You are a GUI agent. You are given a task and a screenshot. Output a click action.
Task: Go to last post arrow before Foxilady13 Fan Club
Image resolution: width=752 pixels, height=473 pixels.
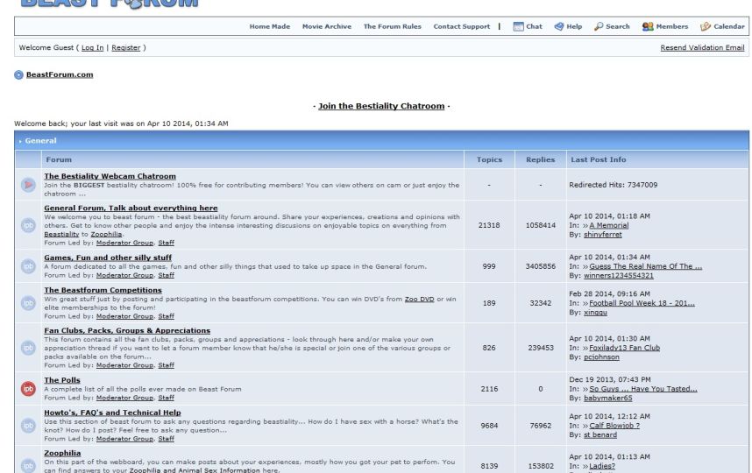coord(585,349)
